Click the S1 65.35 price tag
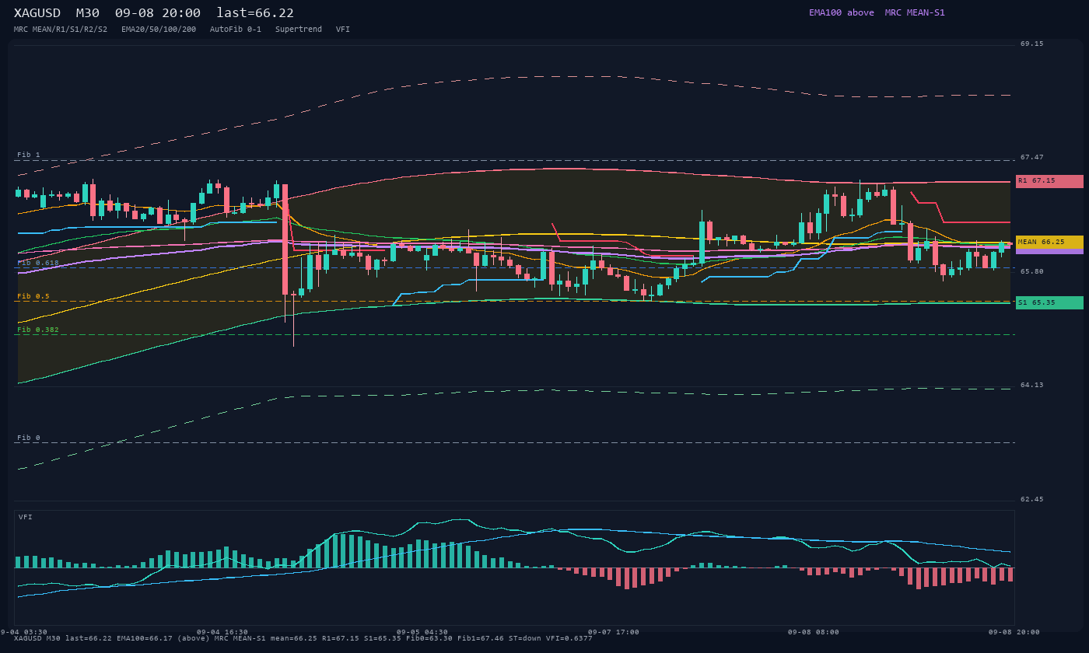Screen dimensions: 1089x653 [1049, 302]
